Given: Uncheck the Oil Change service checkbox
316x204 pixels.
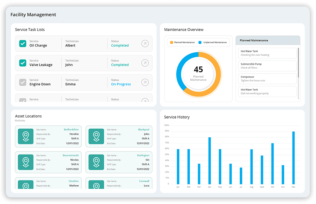Looking at the screenshot, I should pyautogui.click(x=23, y=44).
